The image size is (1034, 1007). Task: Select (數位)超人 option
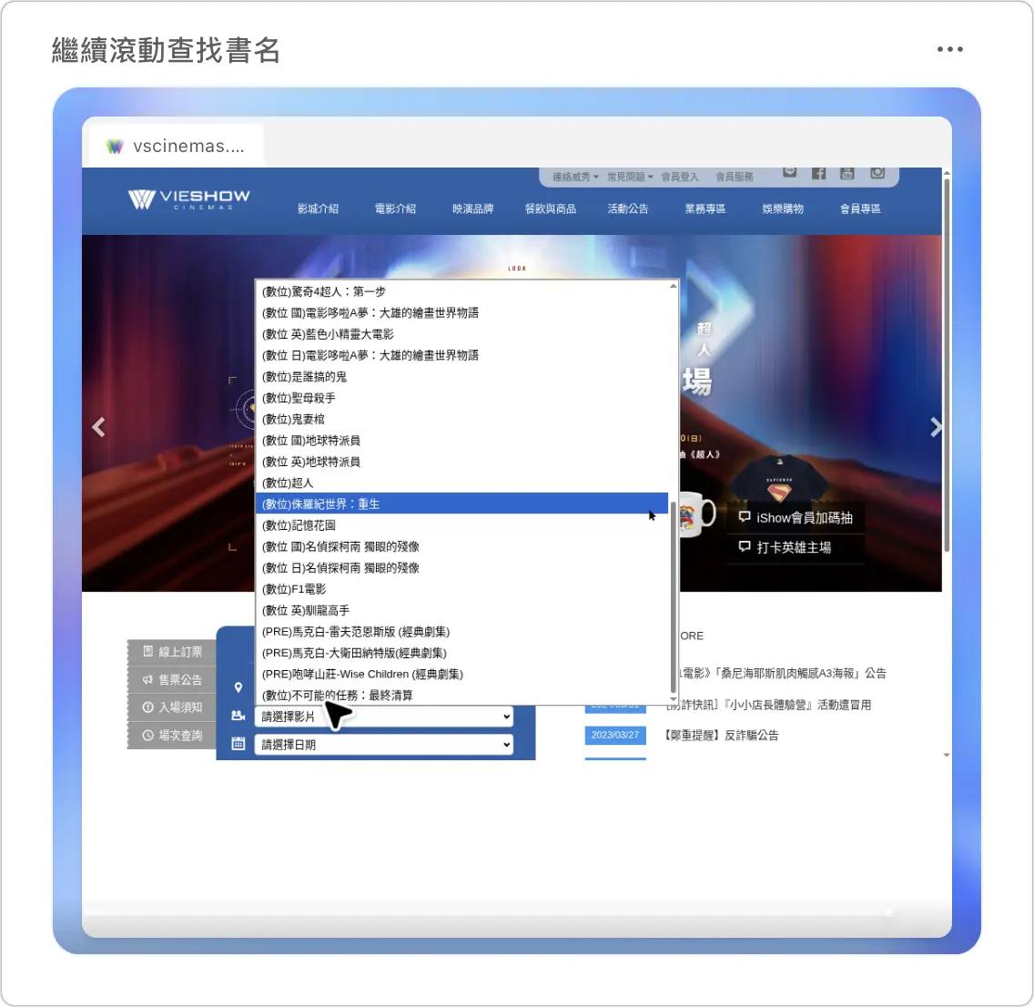(461, 483)
